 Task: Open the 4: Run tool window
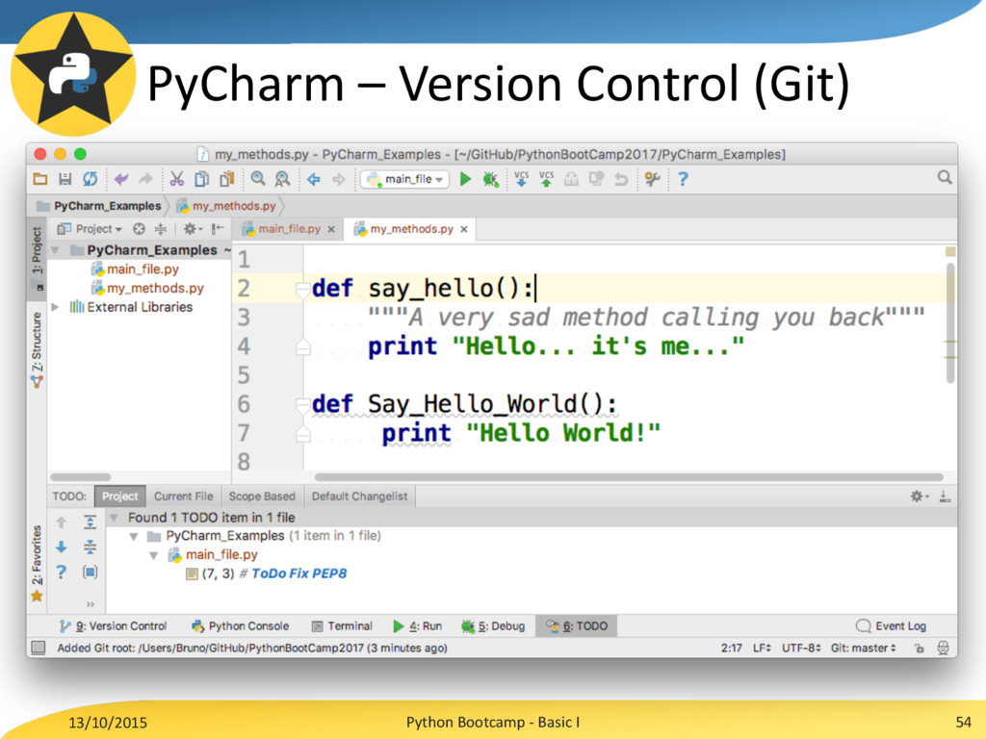(x=417, y=625)
